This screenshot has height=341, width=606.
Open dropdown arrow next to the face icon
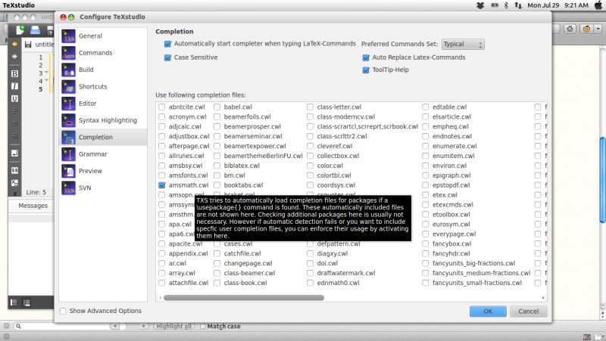pos(598,29)
